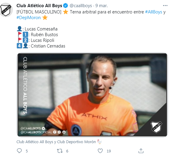Screen dimensions: 172x156
Task: Click the blue verified badge
Action: [x=66, y=6]
